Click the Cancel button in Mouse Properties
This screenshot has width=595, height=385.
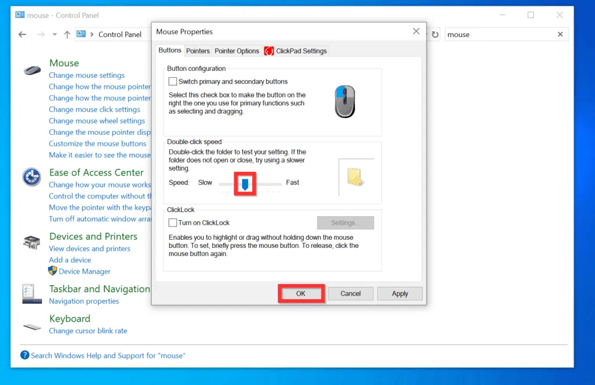(x=350, y=294)
